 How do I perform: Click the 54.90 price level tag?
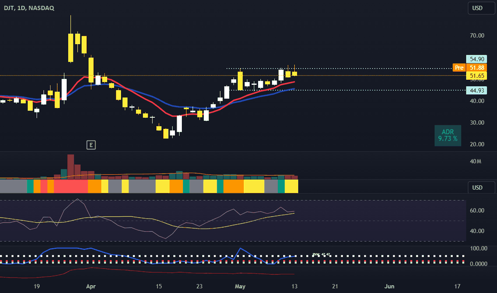coord(477,59)
